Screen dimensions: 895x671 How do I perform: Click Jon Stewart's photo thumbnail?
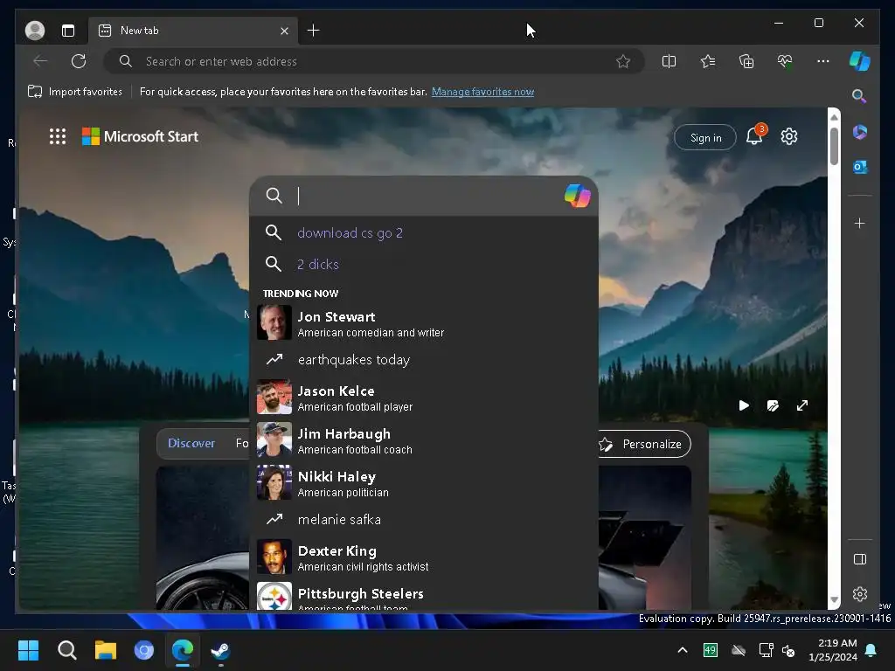coord(274,322)
